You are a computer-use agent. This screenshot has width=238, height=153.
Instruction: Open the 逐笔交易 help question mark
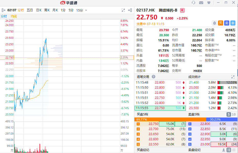tap(154, 77)
